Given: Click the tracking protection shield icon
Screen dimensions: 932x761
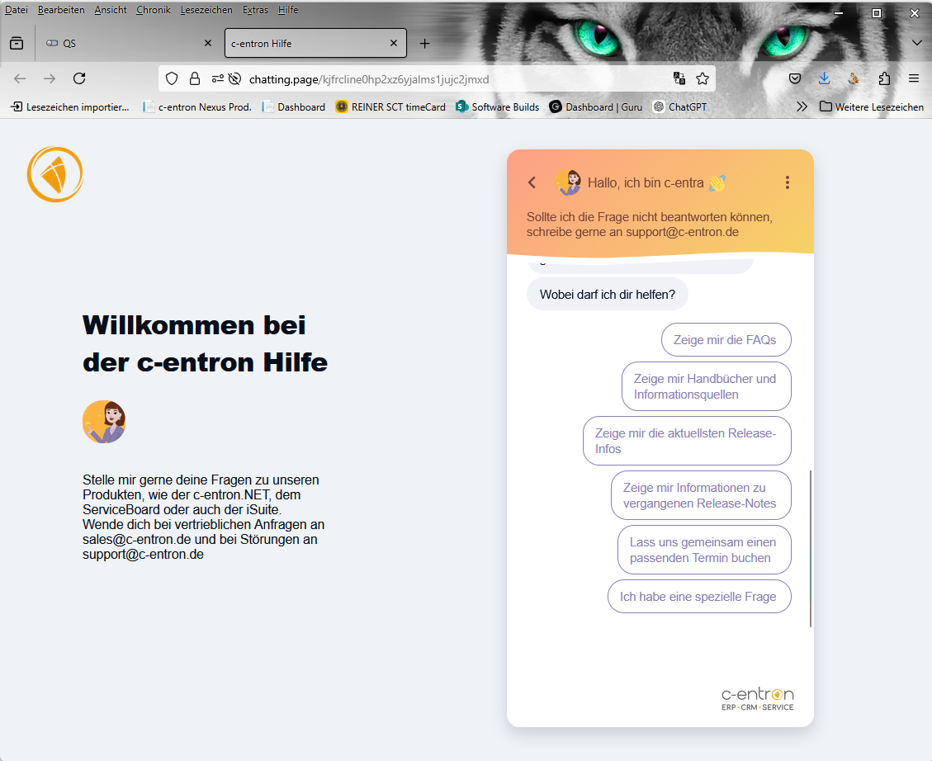Looking at the screenshot, I should (172, 78).
